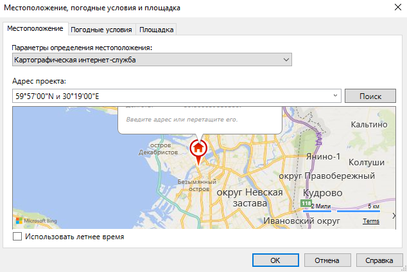
Task: Enable the Использовать летнее время checkbox
Action: [17, 237]
